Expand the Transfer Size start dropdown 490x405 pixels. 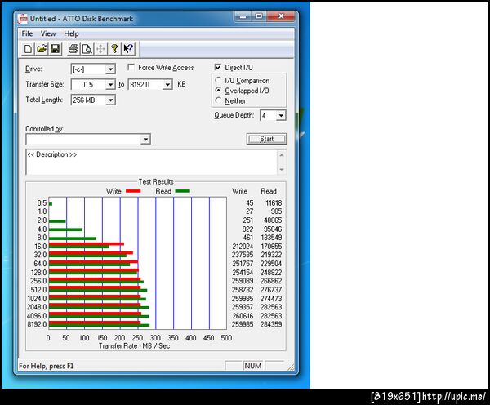coord(110,84)
